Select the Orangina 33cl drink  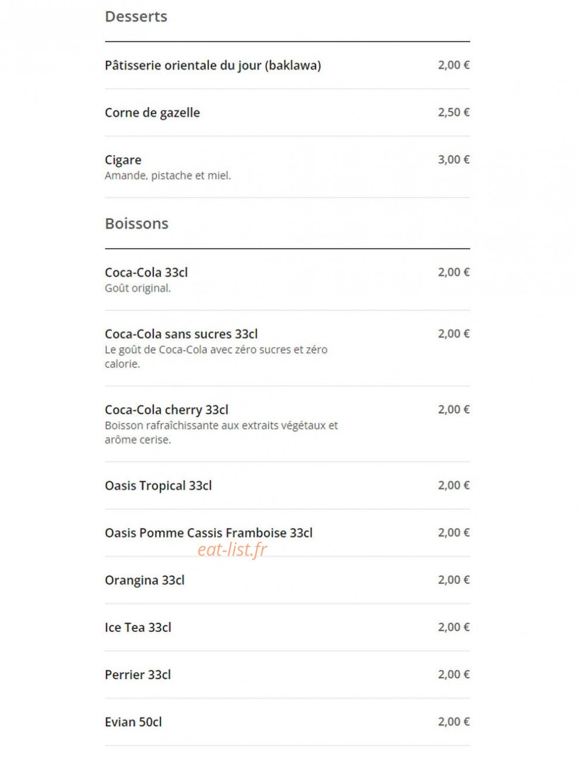coord(287,580)
